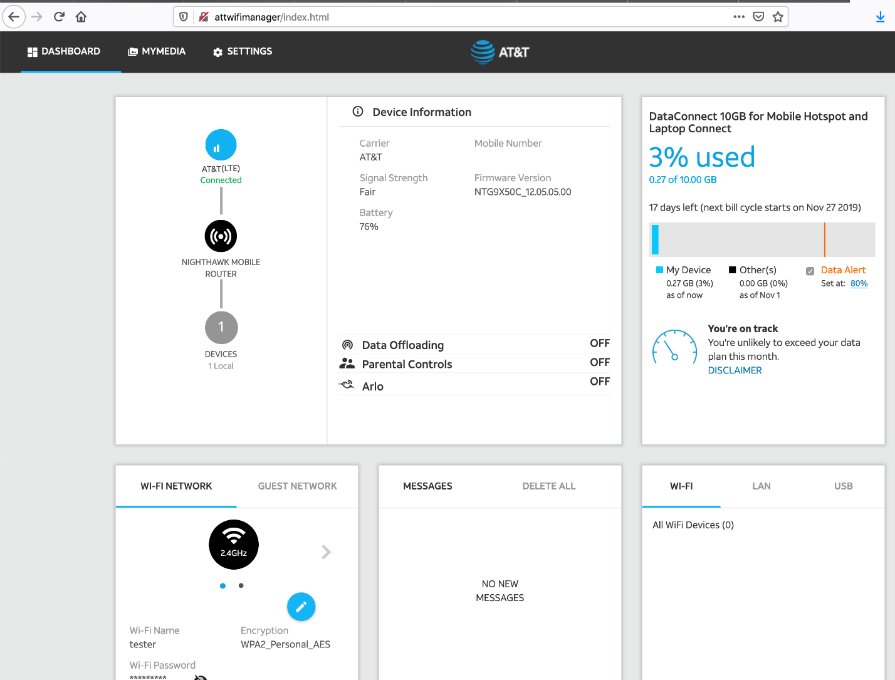
Task: Open the 80% data alert link
Action: (859, 283)
